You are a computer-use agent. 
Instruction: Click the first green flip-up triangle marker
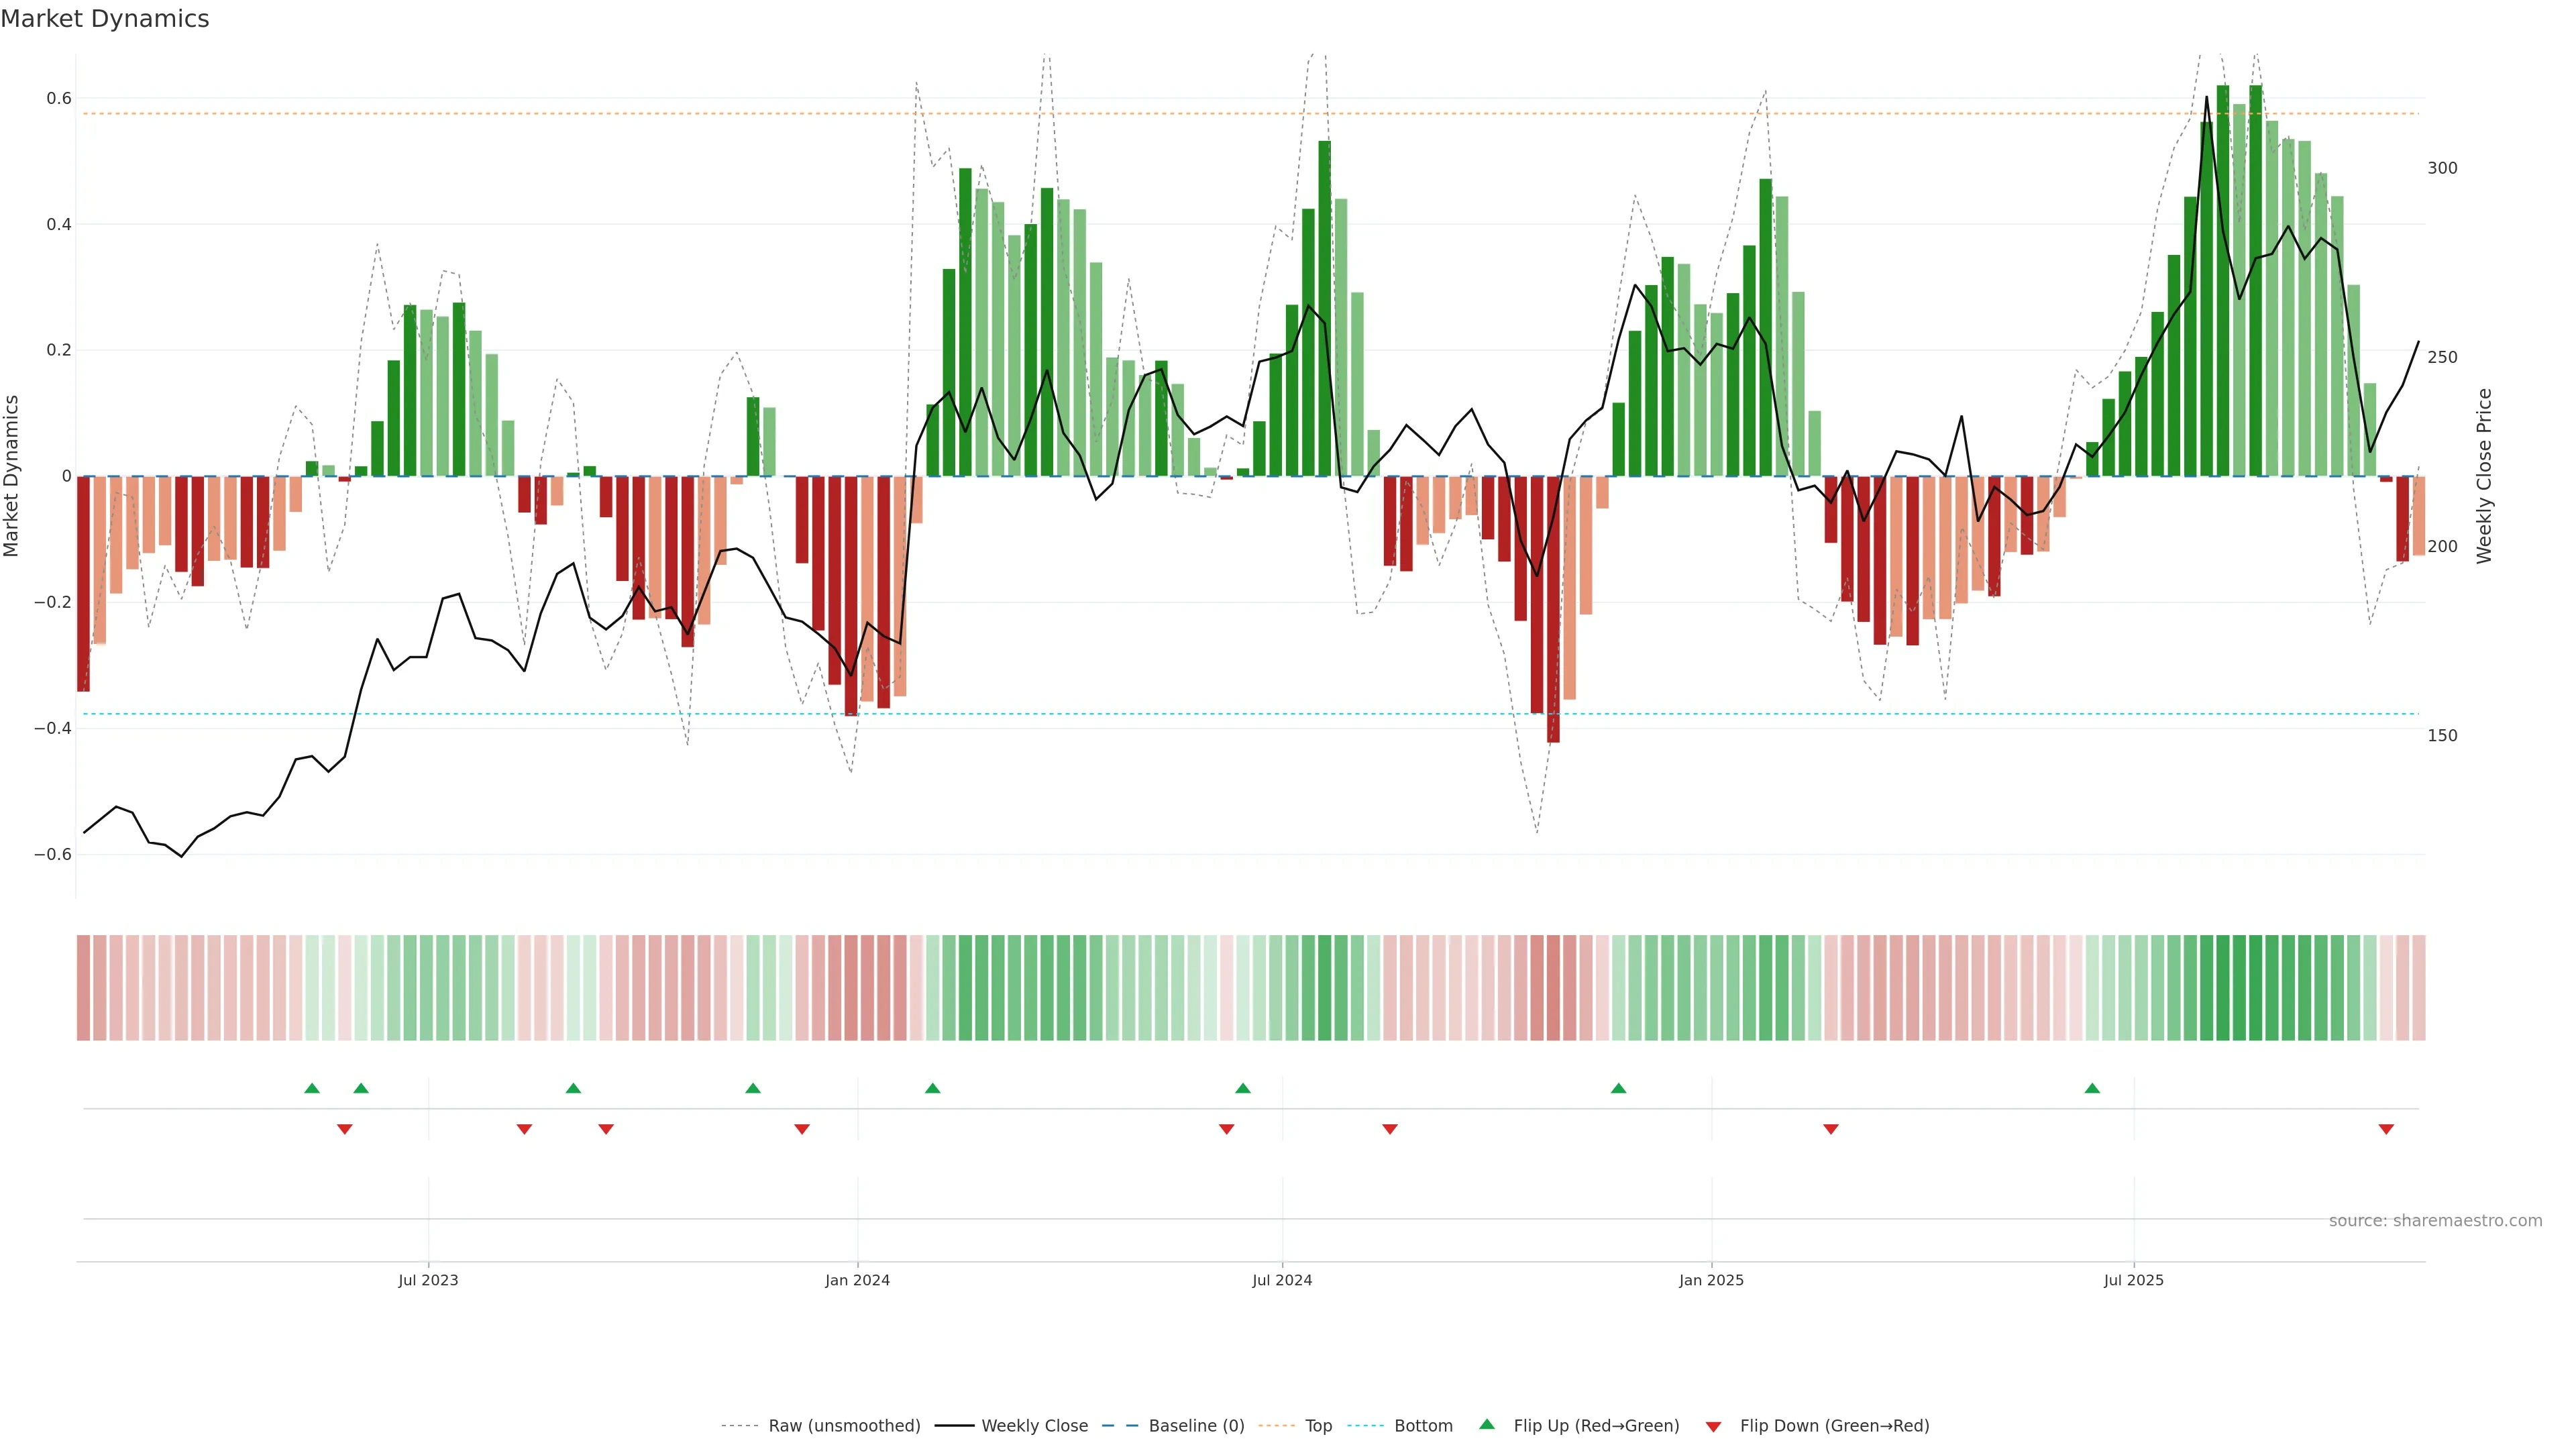[312, 1088]
